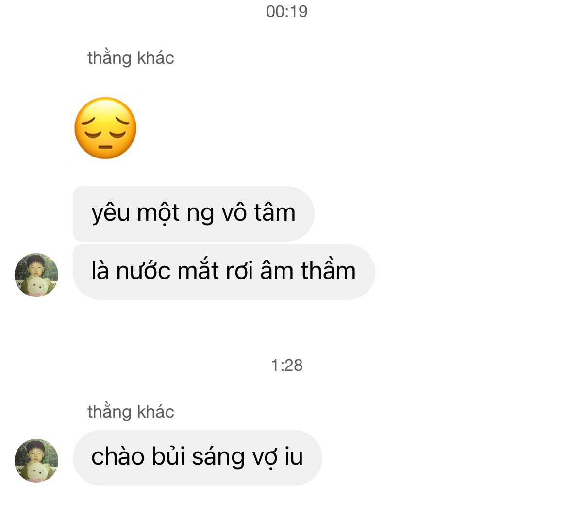
Task: Click the 1:28 timestamp
Action: [x=286, y=365]
